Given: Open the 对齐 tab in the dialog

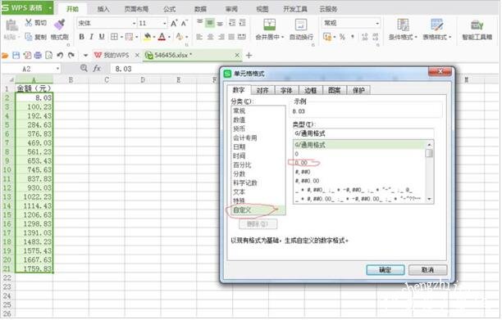Looking at the screenshot, I should pos(262,90).
